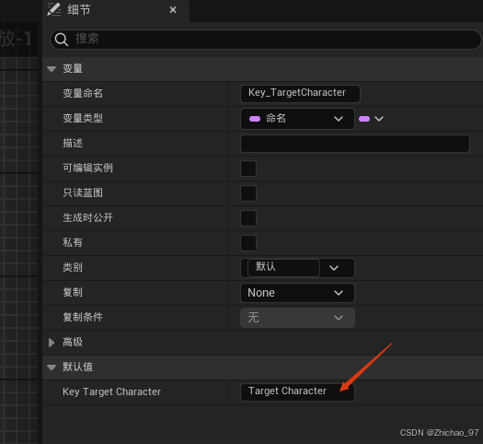Open the 复制条件 无 dropdown

pyautogui.click(x=297, y=318)
